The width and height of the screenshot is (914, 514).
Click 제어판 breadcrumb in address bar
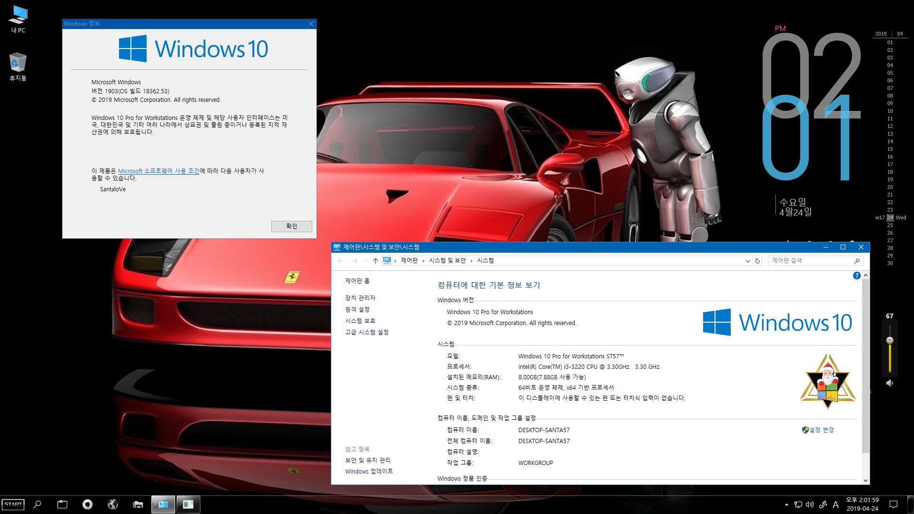tap(409, 261)
